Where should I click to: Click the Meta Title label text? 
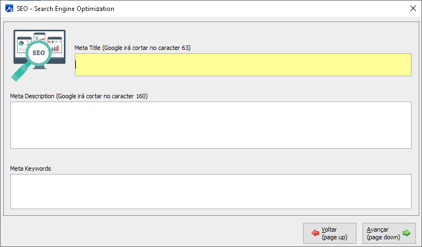[133, 48]
